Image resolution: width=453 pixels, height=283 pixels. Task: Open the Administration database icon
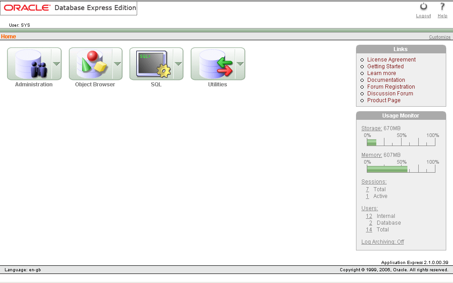pos(30,64)
